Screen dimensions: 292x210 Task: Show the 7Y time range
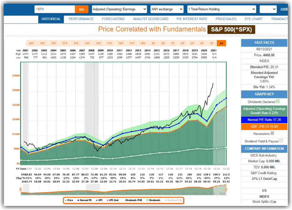(x=173, y=43)
